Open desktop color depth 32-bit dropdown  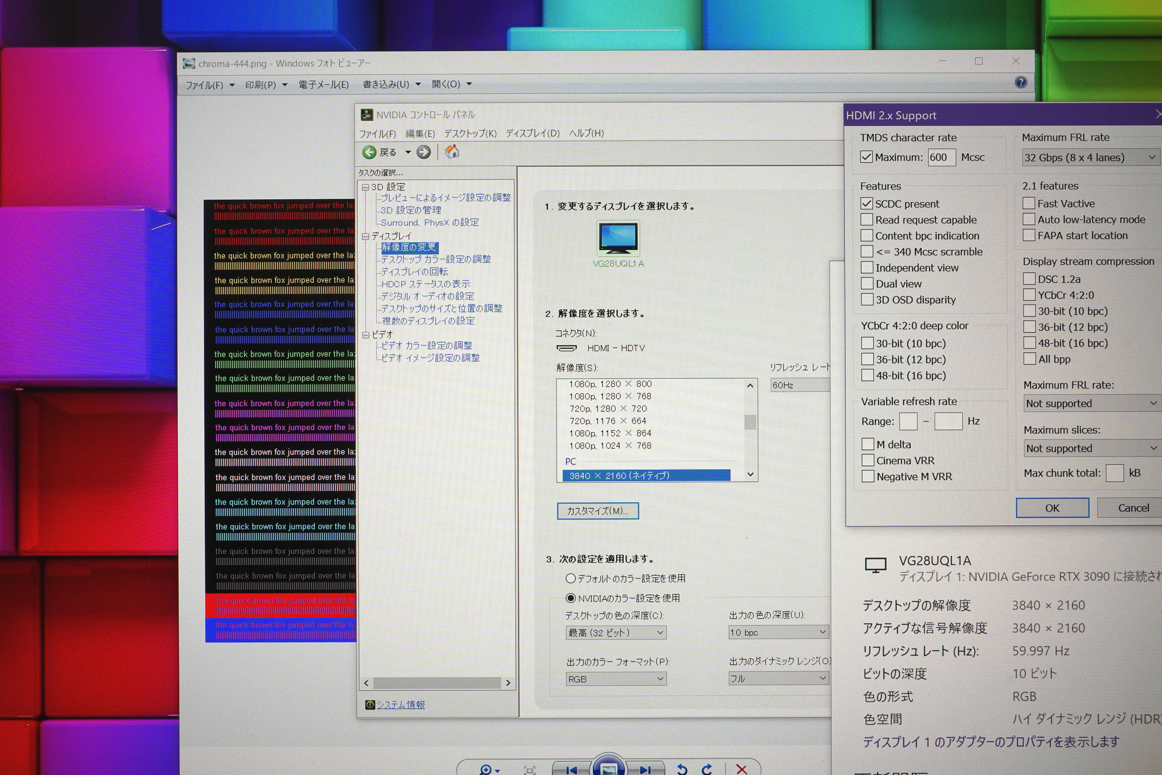[615, 632]
